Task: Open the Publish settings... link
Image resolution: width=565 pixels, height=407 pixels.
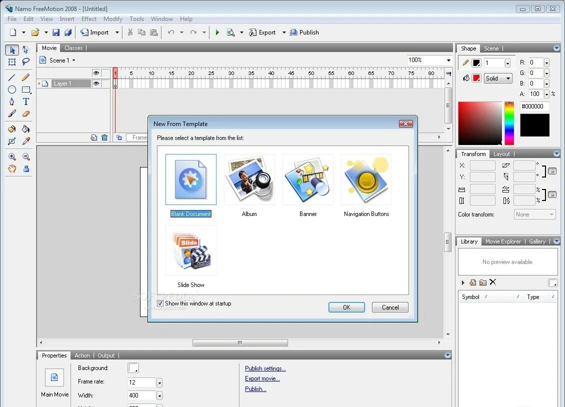Action: [x=265, y=368]
